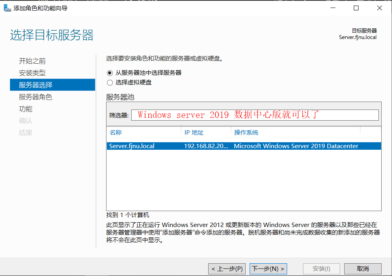Open the 功能 step in sidebar
The width and height of the screenshot is (392, 276).
pyautogui.click(x=26, y=109)
